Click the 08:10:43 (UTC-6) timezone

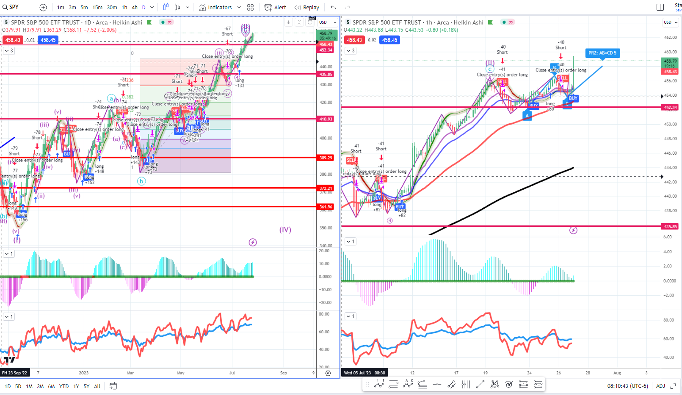click(627, 386)
